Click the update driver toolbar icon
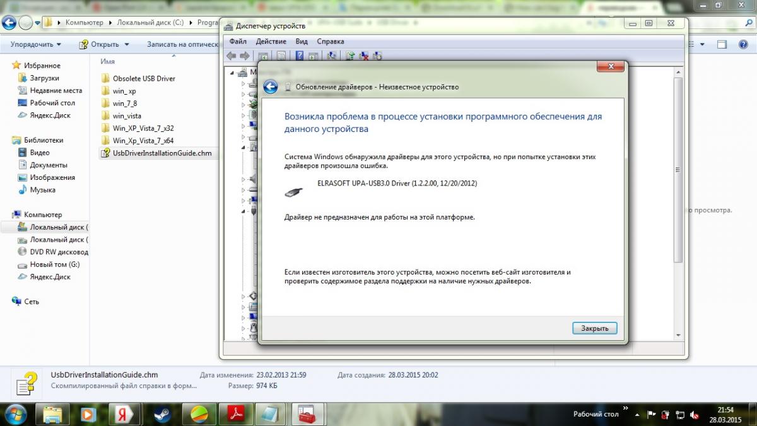Viewport: 757px width, 426px height. [351, 56]
